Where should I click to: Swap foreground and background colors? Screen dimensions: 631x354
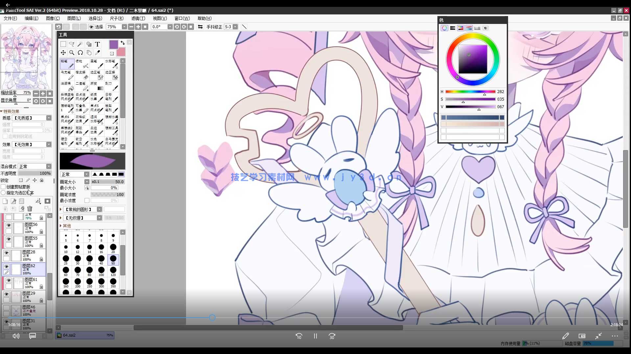123,43
